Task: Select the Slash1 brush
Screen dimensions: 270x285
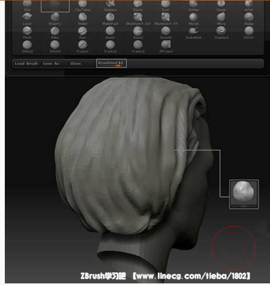Action: [x=110, y=33]
